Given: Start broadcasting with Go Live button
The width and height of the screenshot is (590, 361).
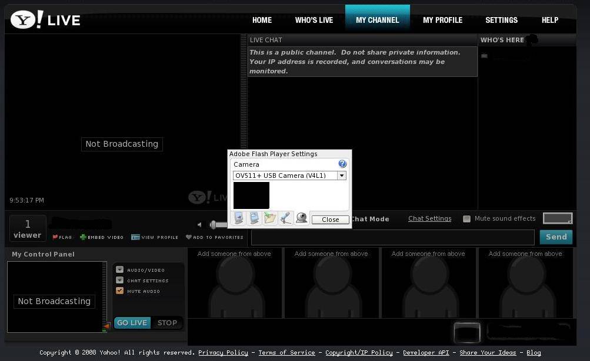Looking at the screenshot, I should click(x=132, y=323).
